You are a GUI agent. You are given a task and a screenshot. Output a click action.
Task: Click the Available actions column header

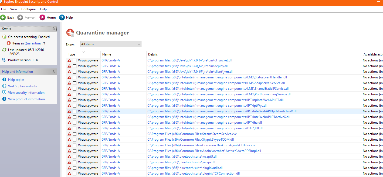(x=372, y=54)
